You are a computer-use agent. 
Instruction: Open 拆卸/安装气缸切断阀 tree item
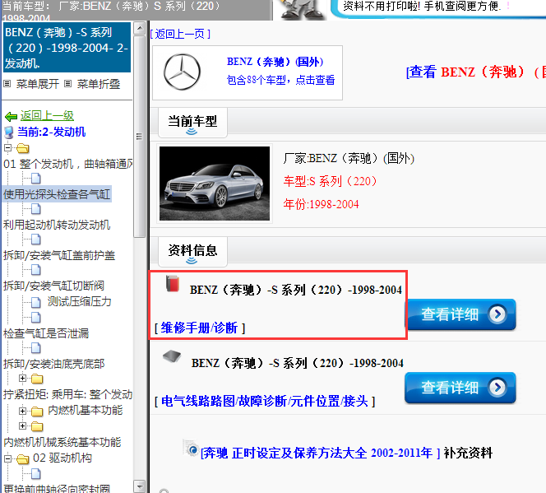pos(53,286)
